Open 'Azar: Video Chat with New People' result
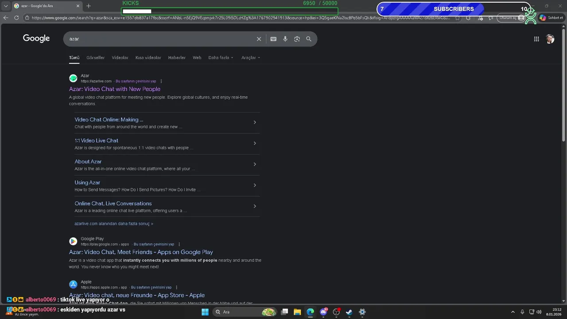 [115, 89]
